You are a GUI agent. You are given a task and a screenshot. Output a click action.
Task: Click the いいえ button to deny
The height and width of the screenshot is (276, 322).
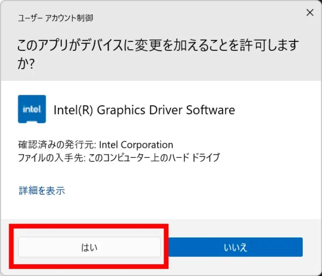[236, 247]
